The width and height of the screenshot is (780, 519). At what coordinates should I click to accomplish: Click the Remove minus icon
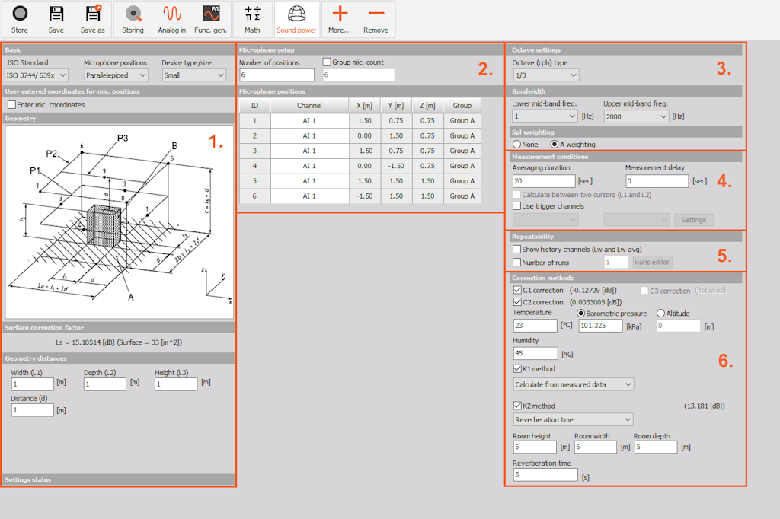[376, 19]
